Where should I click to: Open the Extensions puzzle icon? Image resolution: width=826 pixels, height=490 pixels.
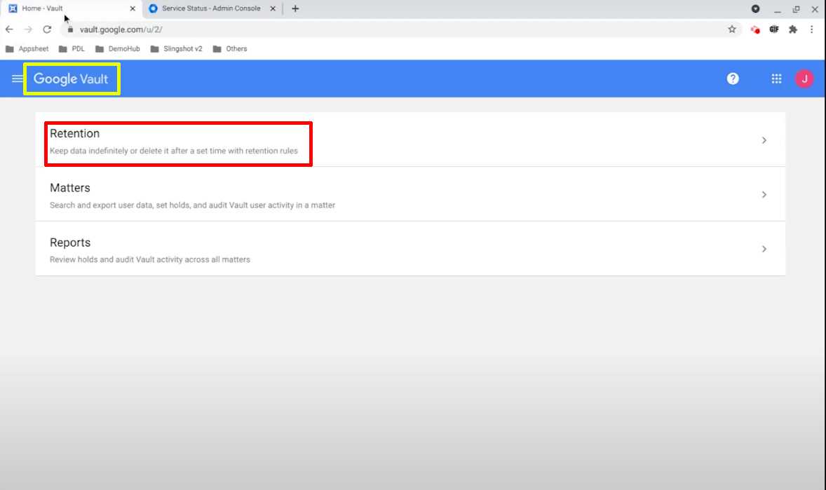(793, 29)
